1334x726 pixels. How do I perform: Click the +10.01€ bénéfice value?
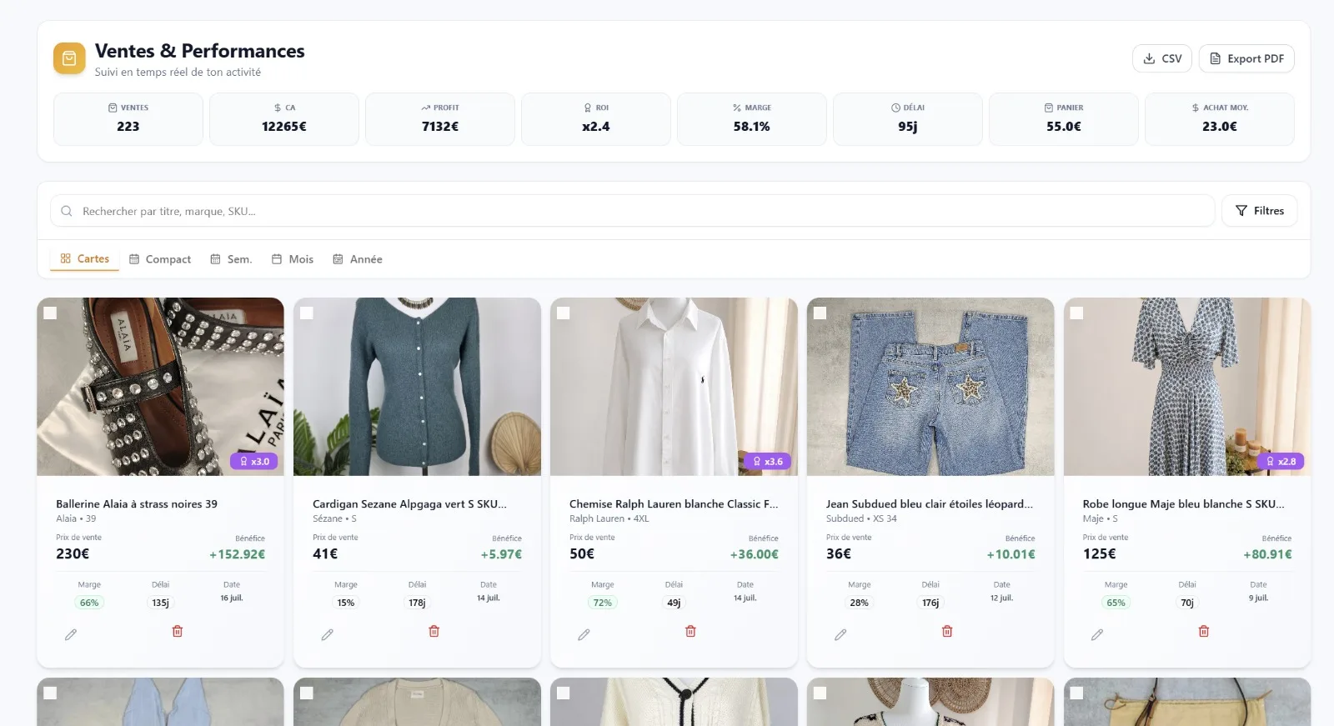click(1011, 554)
